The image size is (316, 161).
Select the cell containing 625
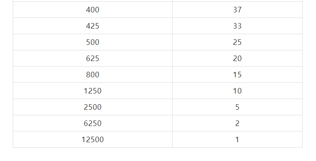coord(93,59)
